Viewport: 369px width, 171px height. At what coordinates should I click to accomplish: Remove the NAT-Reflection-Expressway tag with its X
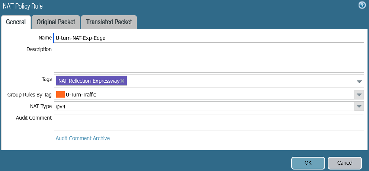(x=122, y=81)
